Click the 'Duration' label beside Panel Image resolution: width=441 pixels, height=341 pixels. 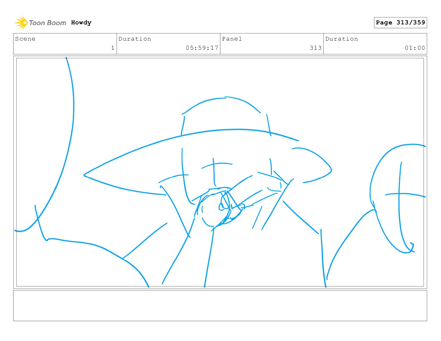click(342, 39)
